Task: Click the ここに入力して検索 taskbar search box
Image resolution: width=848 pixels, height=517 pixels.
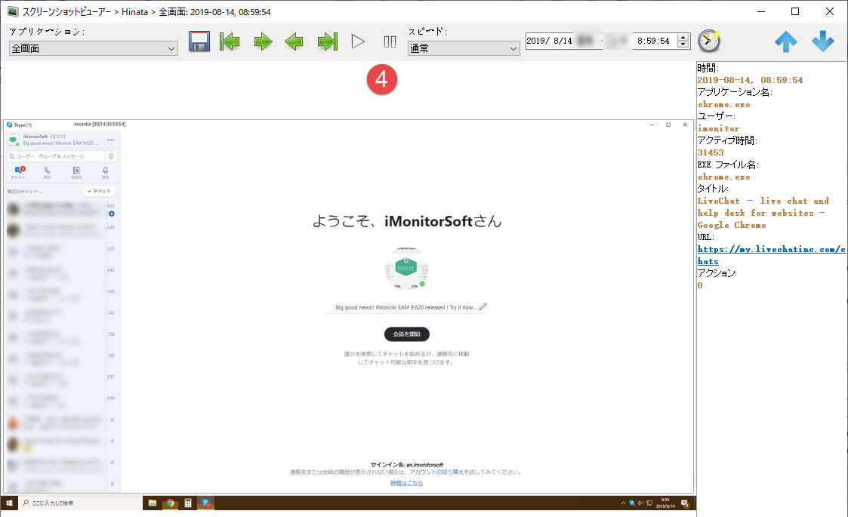Action: (80, 503)
